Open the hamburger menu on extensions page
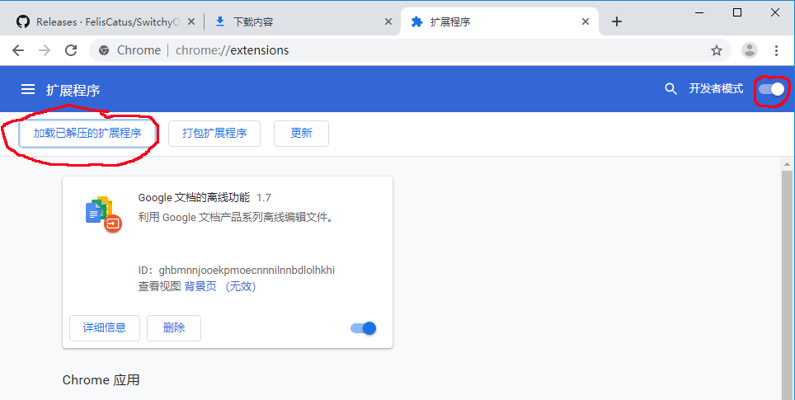This screenshot has height=400, width=795. tap(28, 90)
